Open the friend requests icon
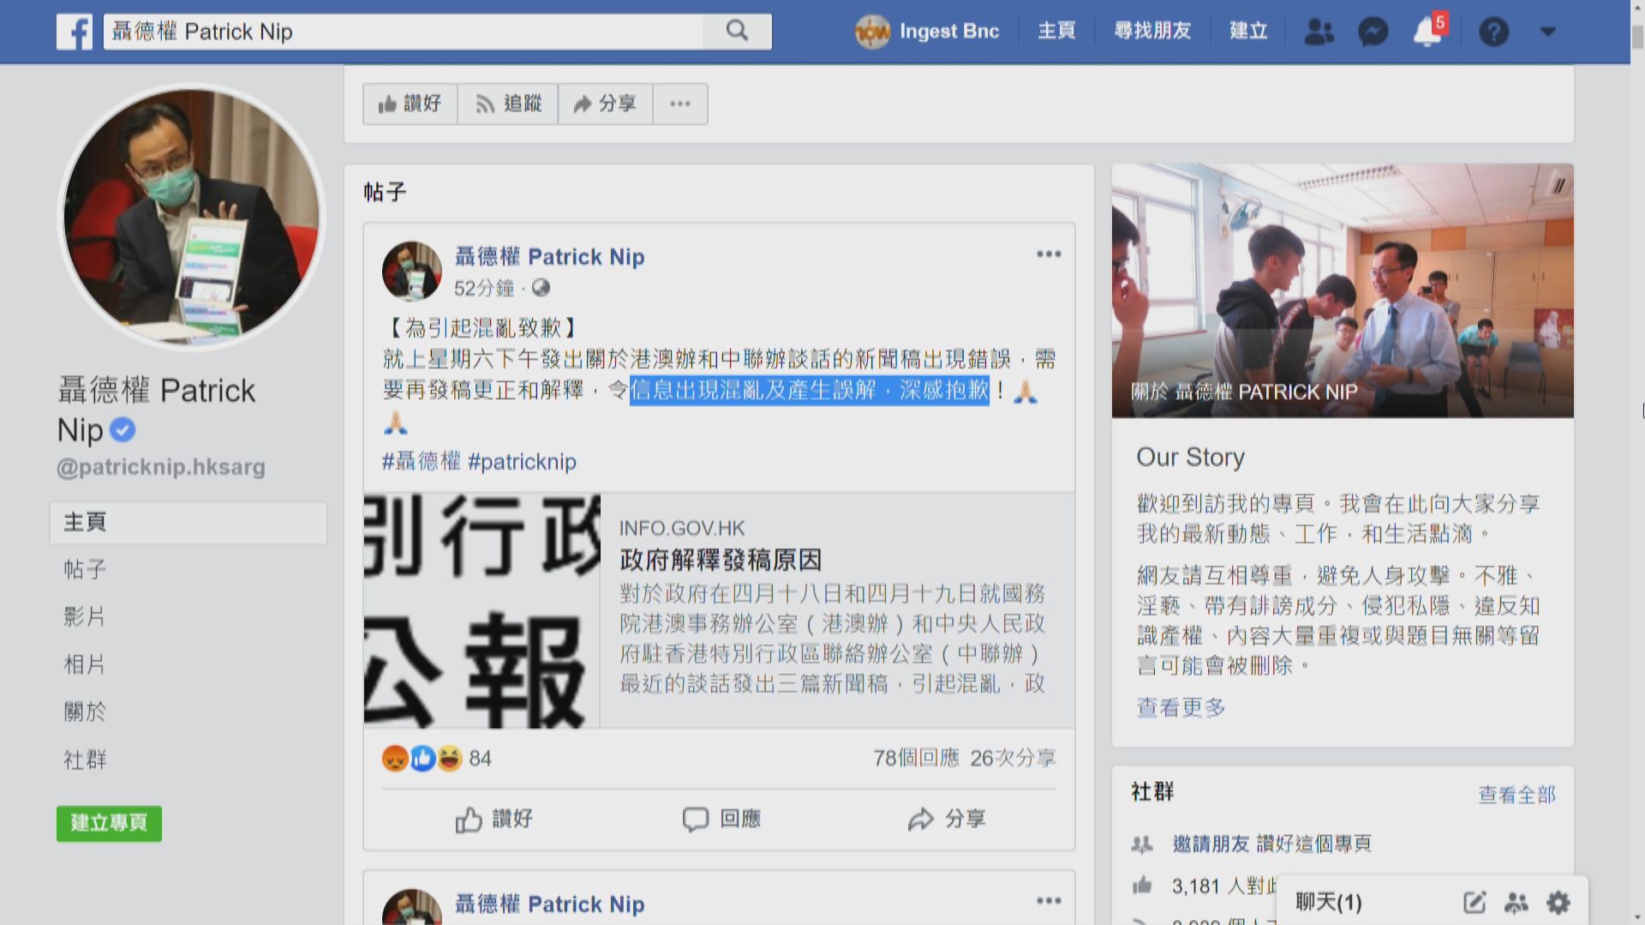1645x925 pixels. coord(1319,31)
